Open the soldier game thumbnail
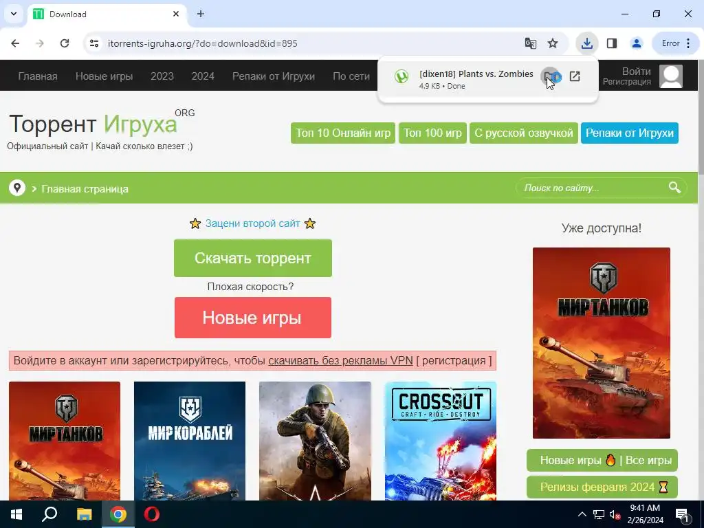The width and height of the screenshot is (704, 528). tap(315, 441)
